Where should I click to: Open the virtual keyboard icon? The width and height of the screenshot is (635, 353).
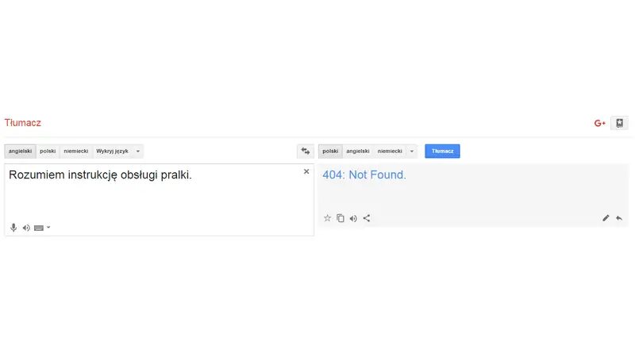coord(39,228)
